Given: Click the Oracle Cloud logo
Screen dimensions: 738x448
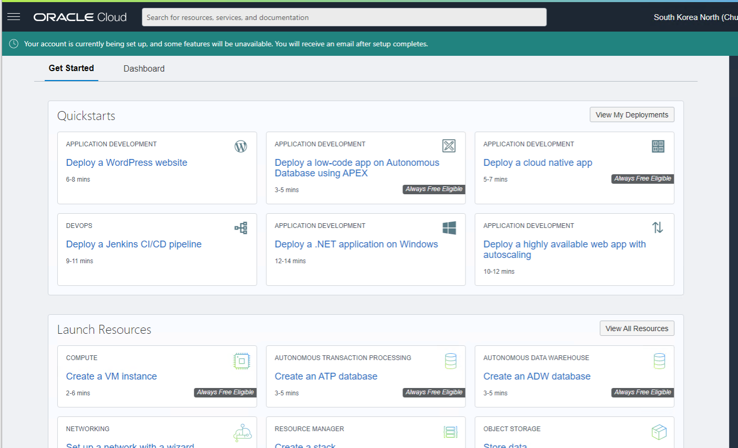Looking at the screenshot, I should 80,17.
